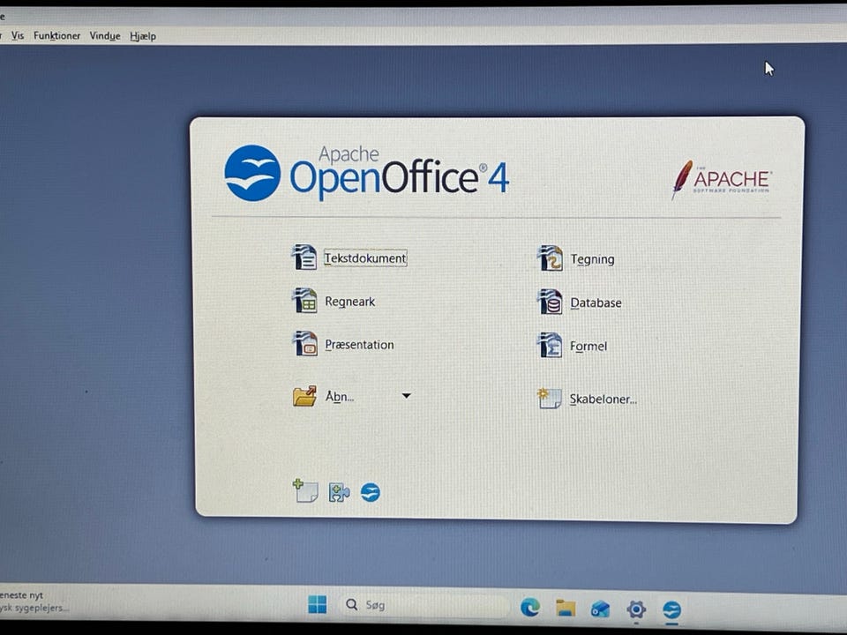The height and width of the screenshot is (635, 847).
Task: Click the Tegning draw icon
Action: pos(550,258)
